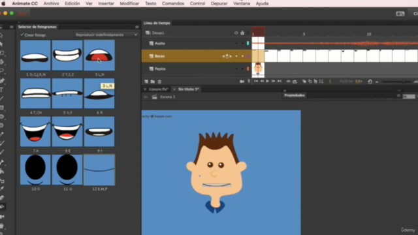
Task: Click the camera icon in timeline footer
Action: 242,82
